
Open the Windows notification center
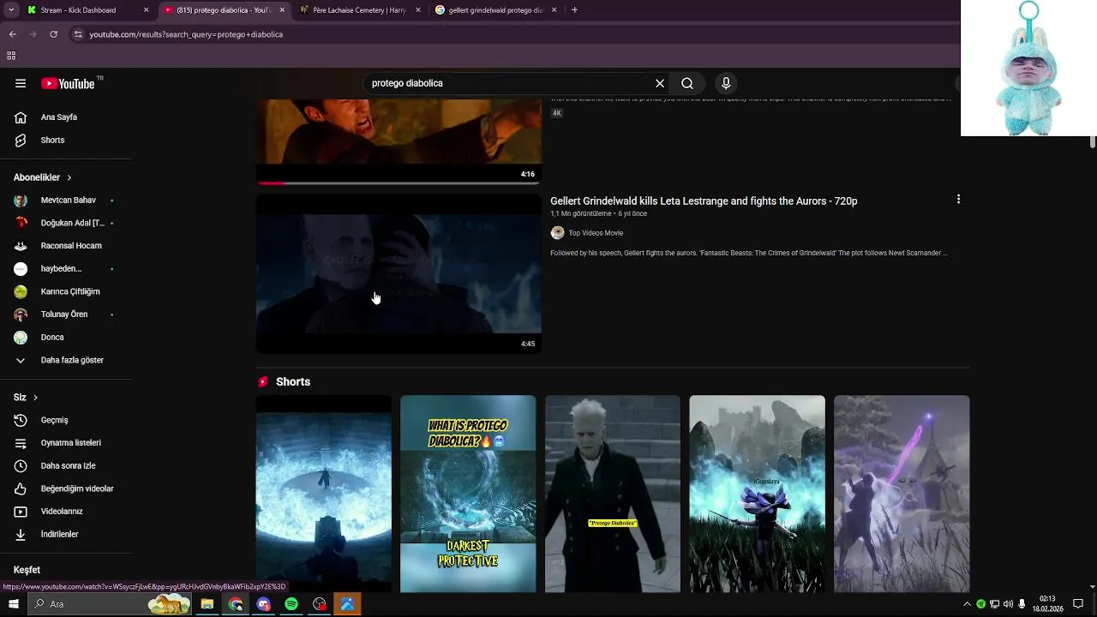point(1078,604)
